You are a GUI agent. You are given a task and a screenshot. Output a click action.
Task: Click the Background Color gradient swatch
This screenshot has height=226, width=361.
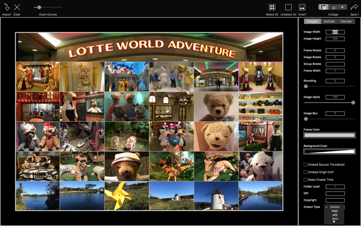pyautogui.click(x=329, y=151)
